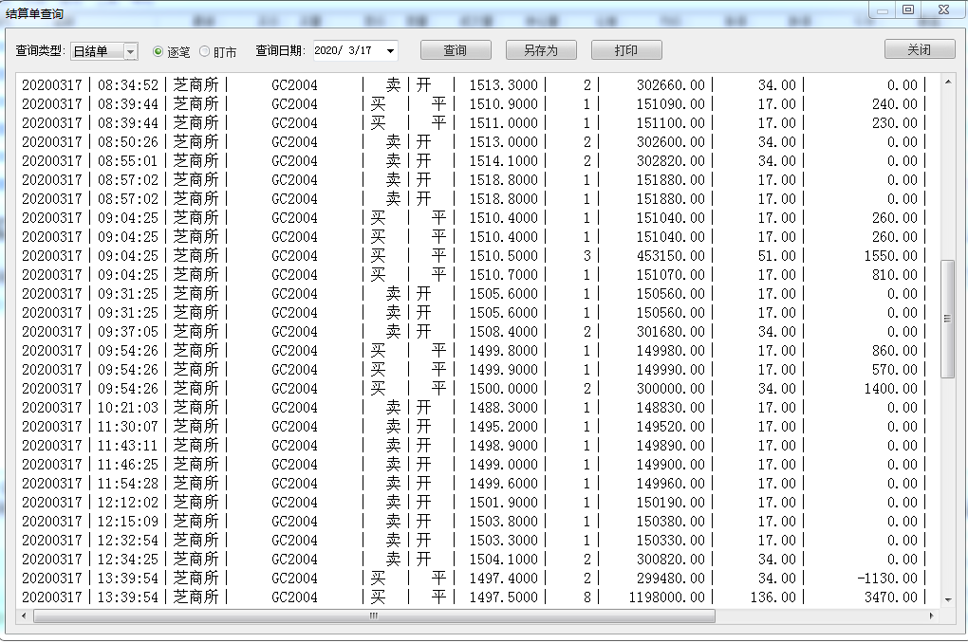Click the vertical scrollbar up arrow

click(948, 82)
